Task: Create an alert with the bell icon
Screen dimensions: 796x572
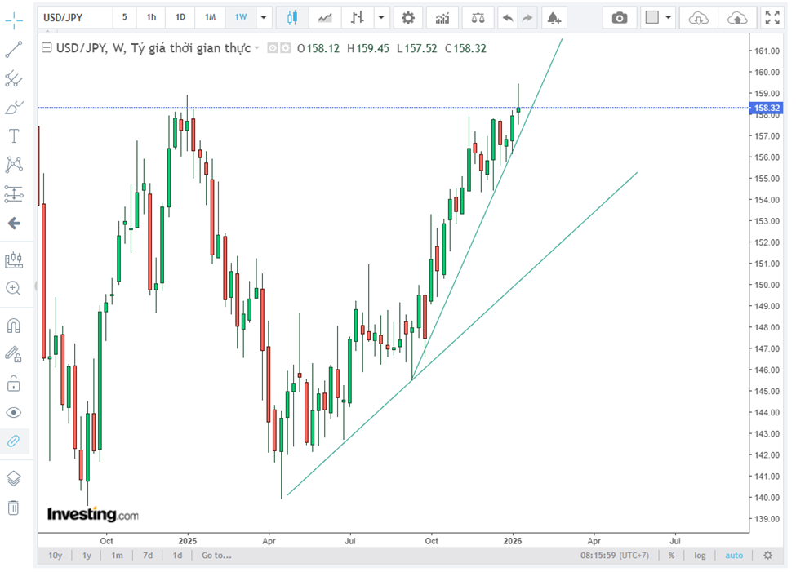Action: click(x=554, y=18)
